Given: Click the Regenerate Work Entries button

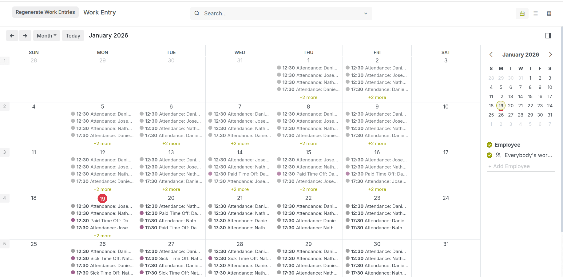Looking at the screenshot, I should point(45,12).
